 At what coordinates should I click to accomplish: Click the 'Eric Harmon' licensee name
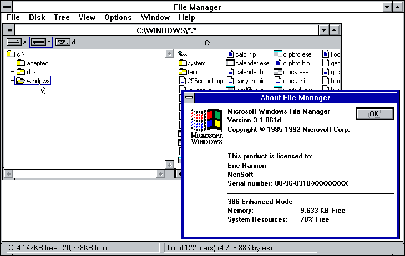[247, 166]
